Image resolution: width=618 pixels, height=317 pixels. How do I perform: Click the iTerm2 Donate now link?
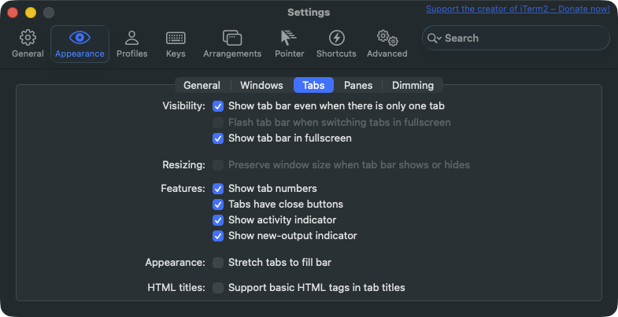click(517, 9)
